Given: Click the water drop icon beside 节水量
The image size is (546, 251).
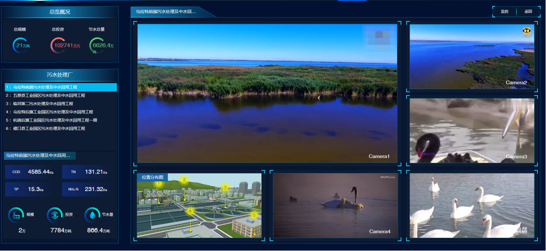Looking at the screenshot, I should pos(92,215).
